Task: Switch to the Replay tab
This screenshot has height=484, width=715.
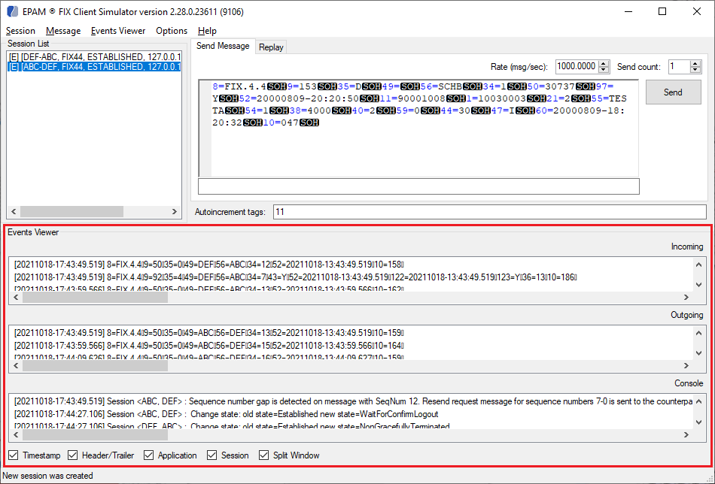Action: pyautogui.click(x=271, y=47)
